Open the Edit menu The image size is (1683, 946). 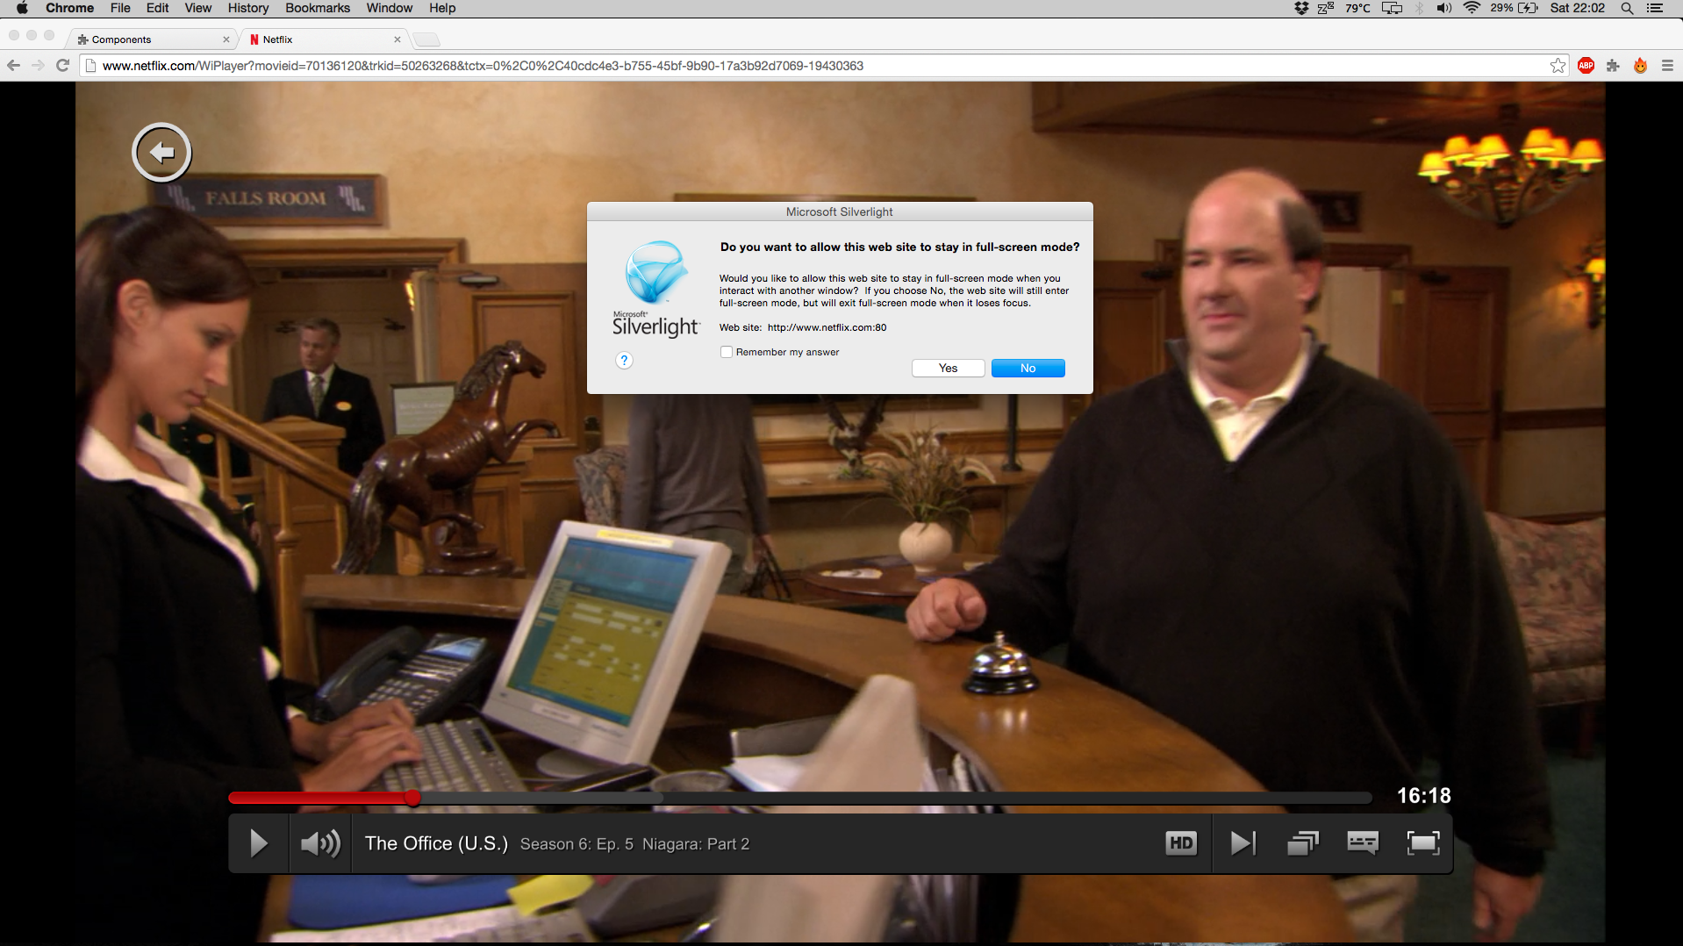tap(157, 8)
